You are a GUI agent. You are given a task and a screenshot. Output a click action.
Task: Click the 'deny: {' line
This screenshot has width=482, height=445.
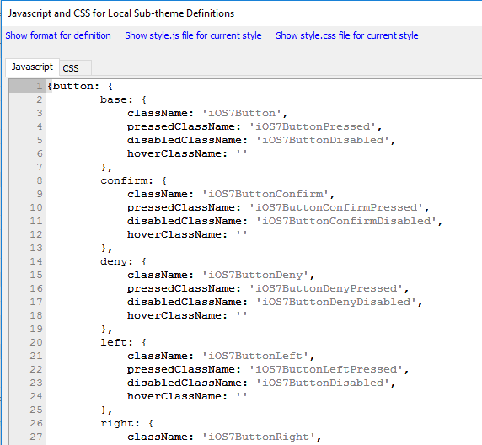[123, 261]
